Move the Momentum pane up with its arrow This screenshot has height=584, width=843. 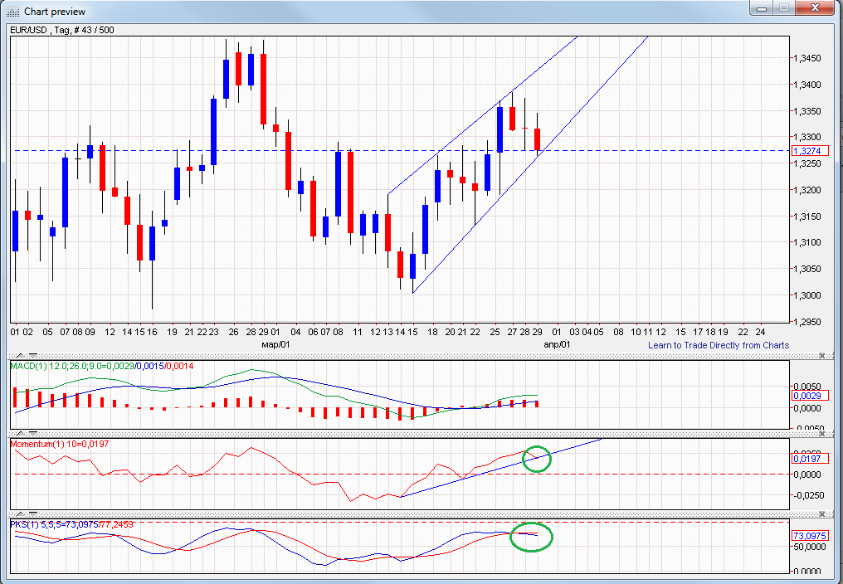pos(20,433)
